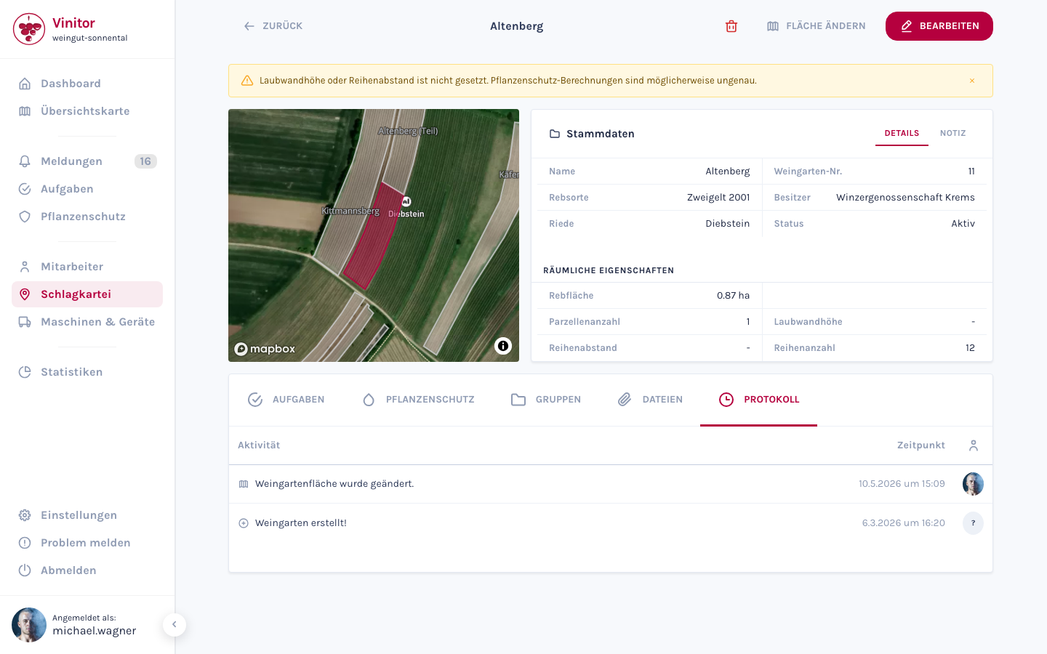The image size is (1047, 654).
Task: Click Fläche ändern button
Action: pyautogui.click(x=817, y=26)
